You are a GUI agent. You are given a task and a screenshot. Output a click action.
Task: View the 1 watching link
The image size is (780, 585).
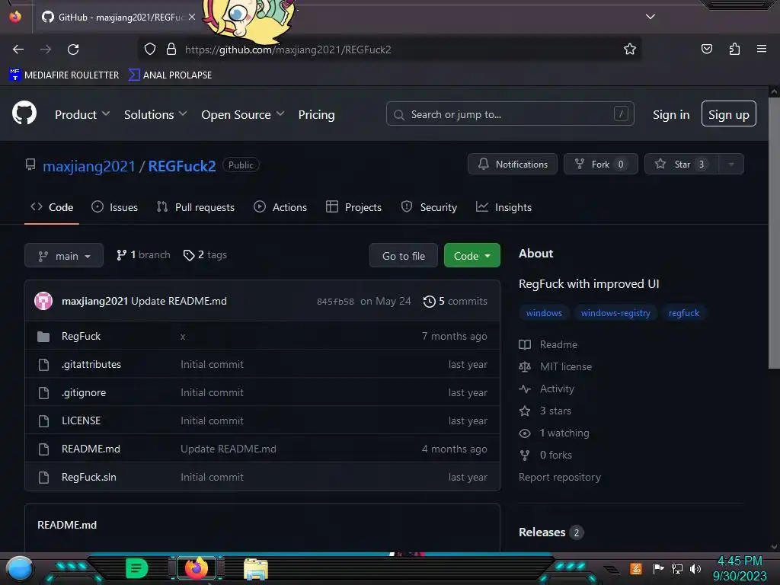(x=555, y=433)
